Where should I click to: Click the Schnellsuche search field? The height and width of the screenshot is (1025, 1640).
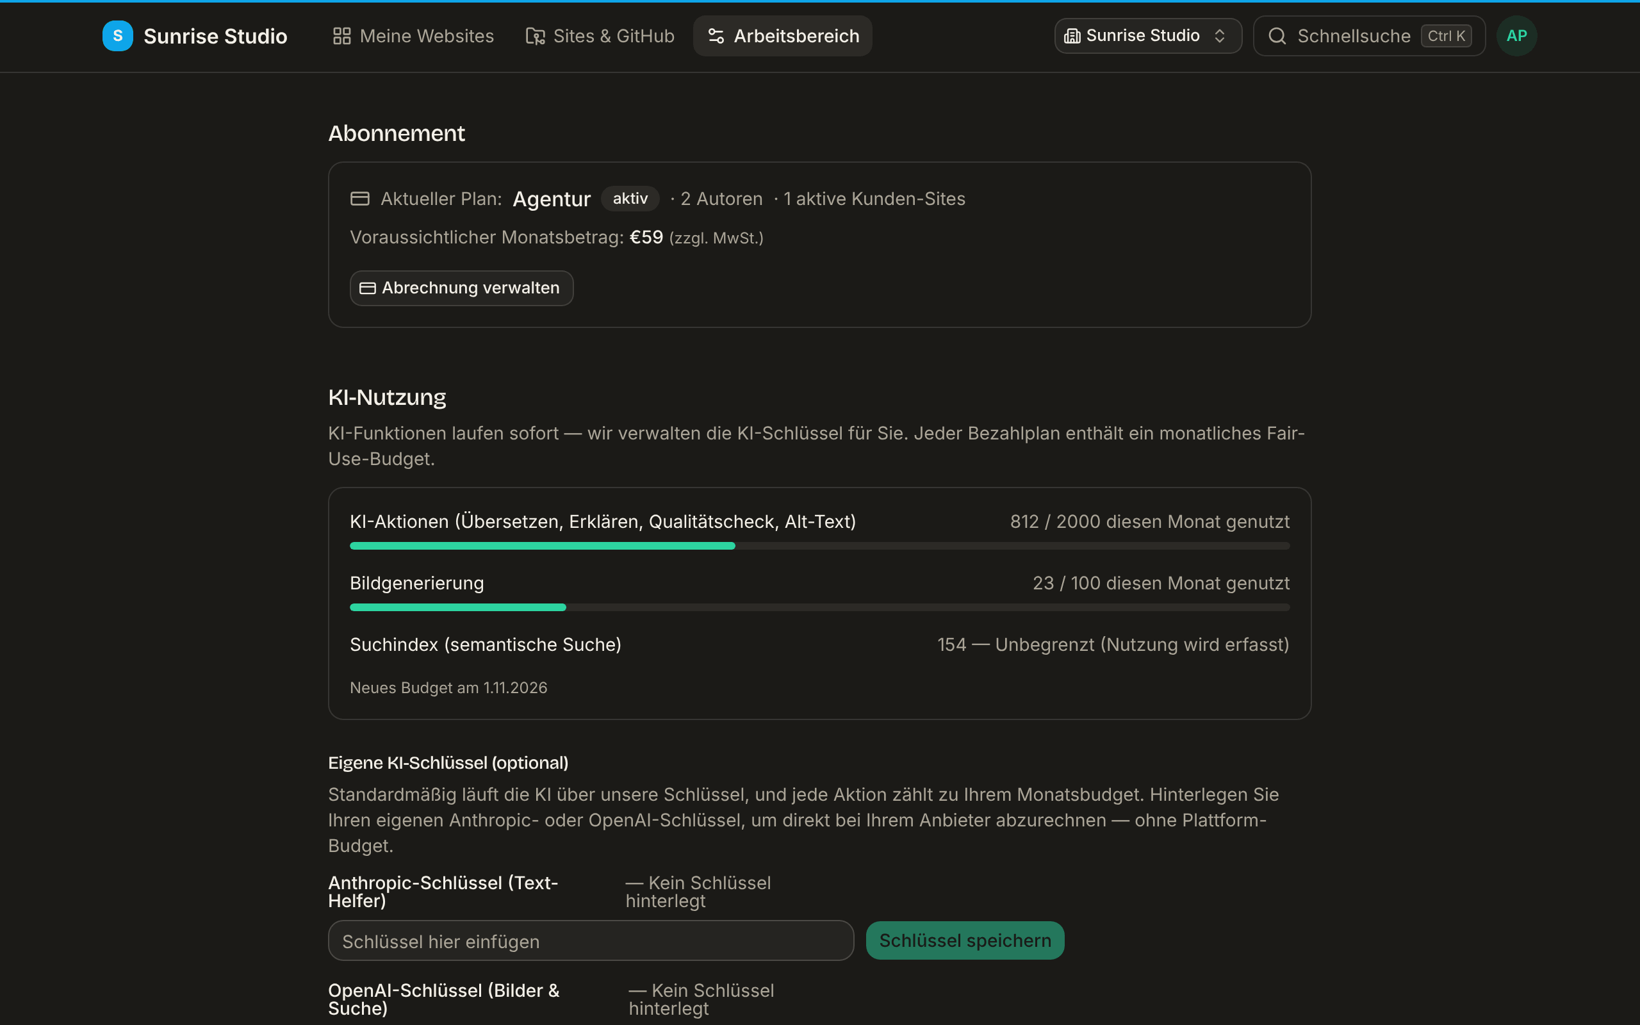[1369, 36]
